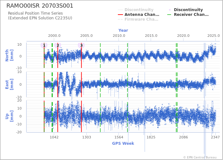223x160 pixels.
Task: Click the 2025.0 year tick label
Action: point(213,36)
